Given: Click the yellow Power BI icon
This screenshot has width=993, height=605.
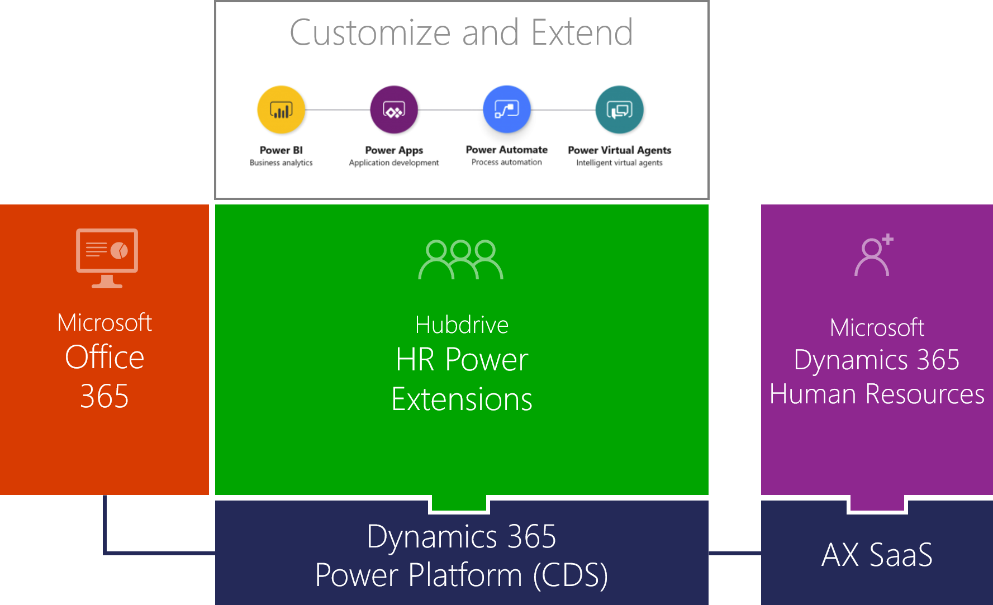Looking at the screenshot, I should (x=281, y=109).
